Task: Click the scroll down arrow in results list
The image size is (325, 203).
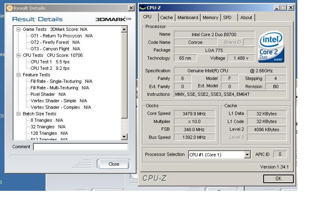Action: click(124, 136)
